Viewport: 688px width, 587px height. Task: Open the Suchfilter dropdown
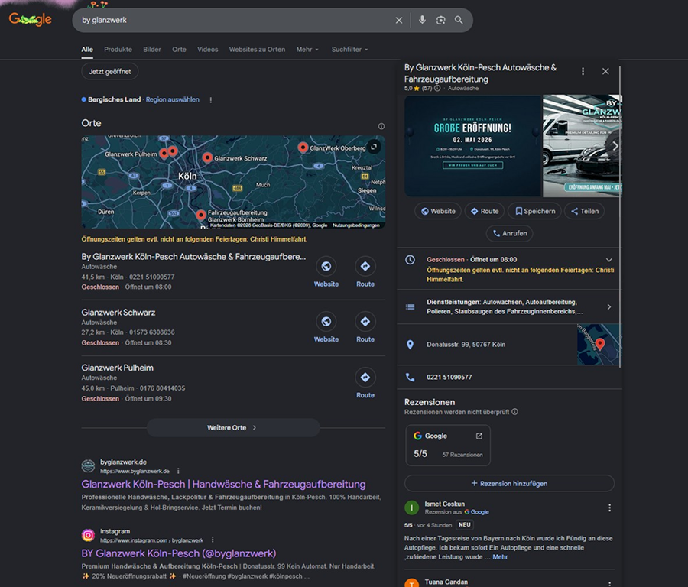coord(349,50)
